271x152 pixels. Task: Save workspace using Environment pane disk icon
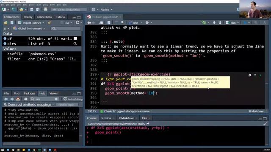[12, 23]
